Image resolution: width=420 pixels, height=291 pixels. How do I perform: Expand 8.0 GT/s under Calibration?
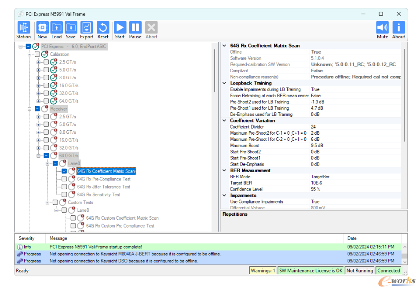(x=39, y=78)
